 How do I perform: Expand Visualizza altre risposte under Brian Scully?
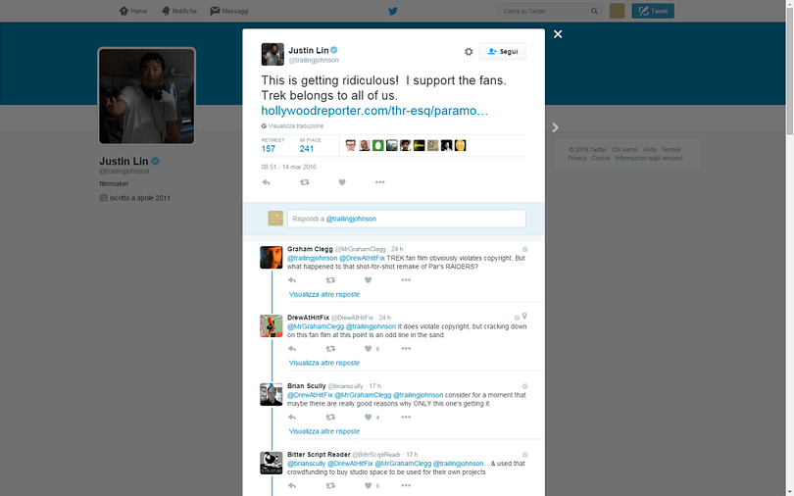324,431
